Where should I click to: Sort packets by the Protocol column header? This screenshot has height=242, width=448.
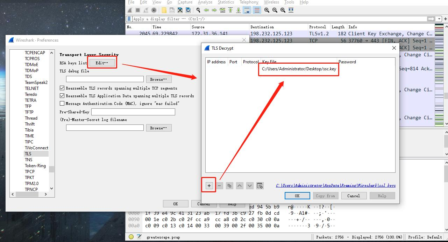click(x=318, y=27)
